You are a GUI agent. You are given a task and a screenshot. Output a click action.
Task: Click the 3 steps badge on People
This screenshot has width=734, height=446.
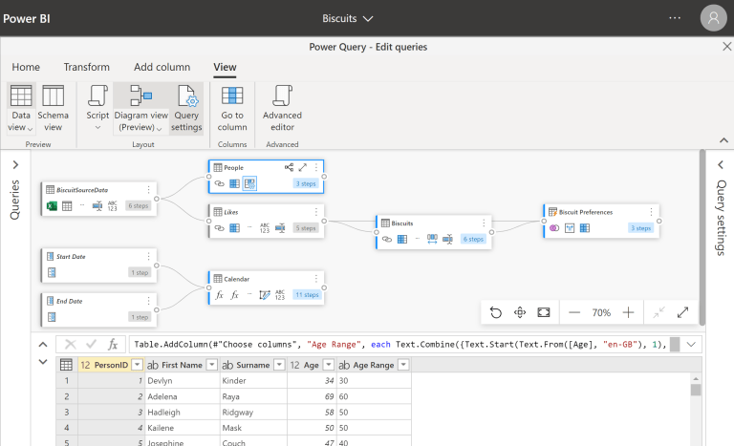point(306,183)
